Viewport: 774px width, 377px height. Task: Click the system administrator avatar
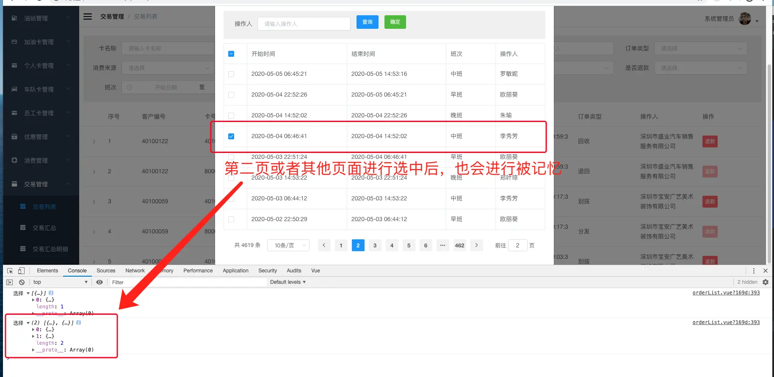(x=745, y=19)
